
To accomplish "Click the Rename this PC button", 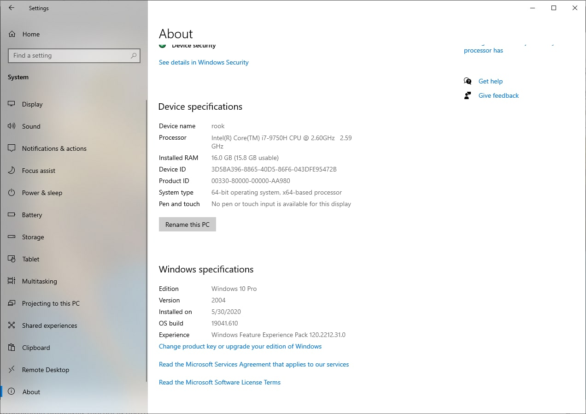I will point(188,225).
